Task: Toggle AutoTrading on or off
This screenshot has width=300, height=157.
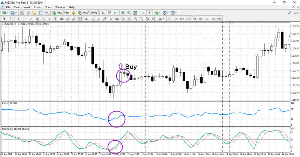Action: coord(85,13)
